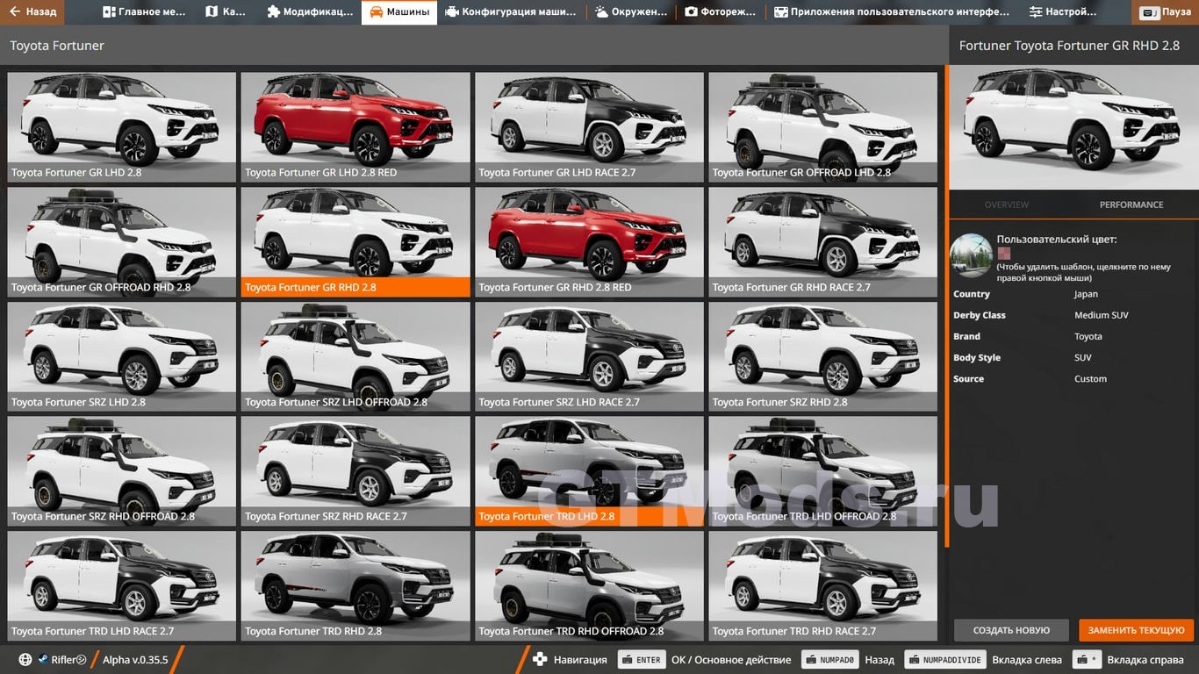Click the globe icon in status bar
The image size is (1199, 674).
[x=25, y=660]
